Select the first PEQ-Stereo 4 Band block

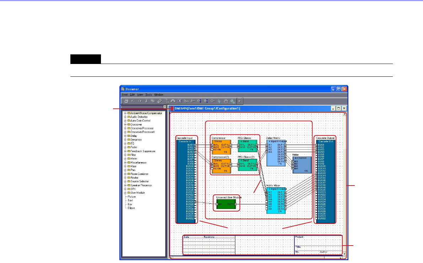pyautogui.click(x=248, y=146)
